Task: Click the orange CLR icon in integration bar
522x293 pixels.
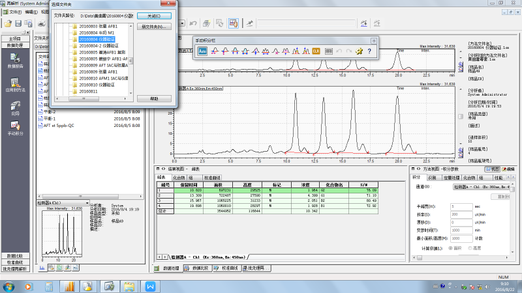Action: click(316, 51)
